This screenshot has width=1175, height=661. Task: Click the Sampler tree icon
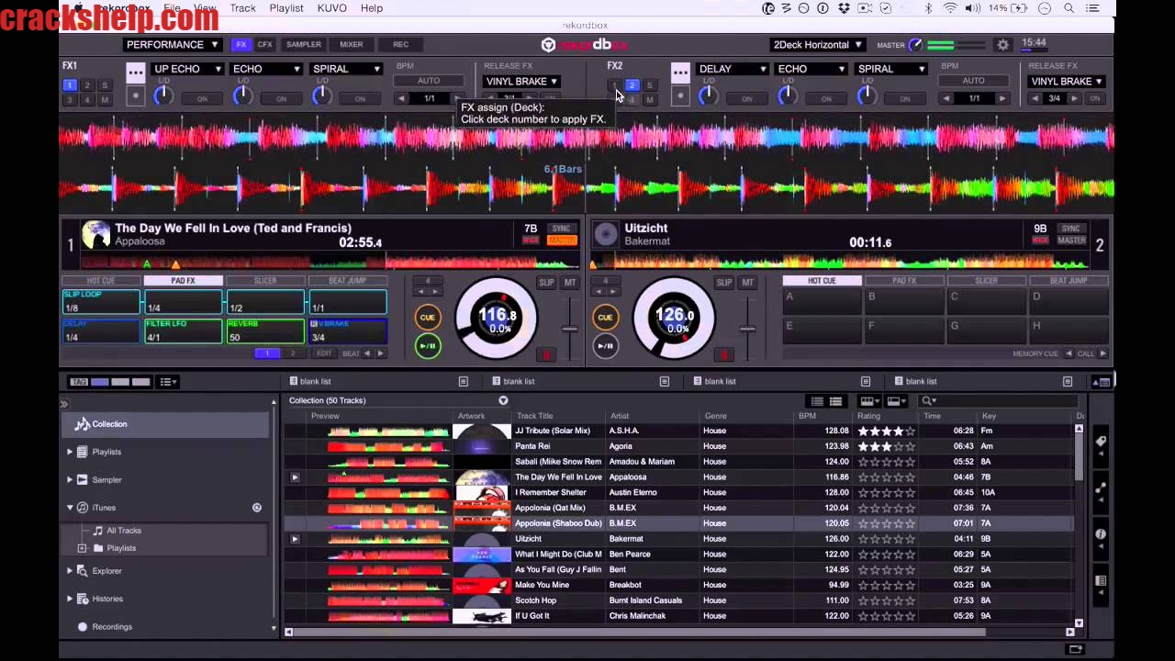[83, 479]
